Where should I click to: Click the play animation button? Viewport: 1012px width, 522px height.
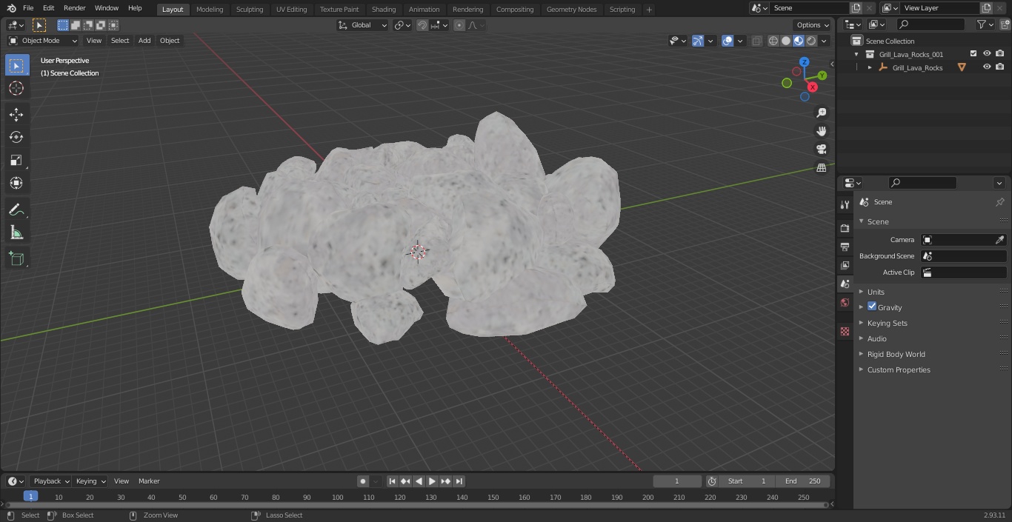[x=432, y=481]
